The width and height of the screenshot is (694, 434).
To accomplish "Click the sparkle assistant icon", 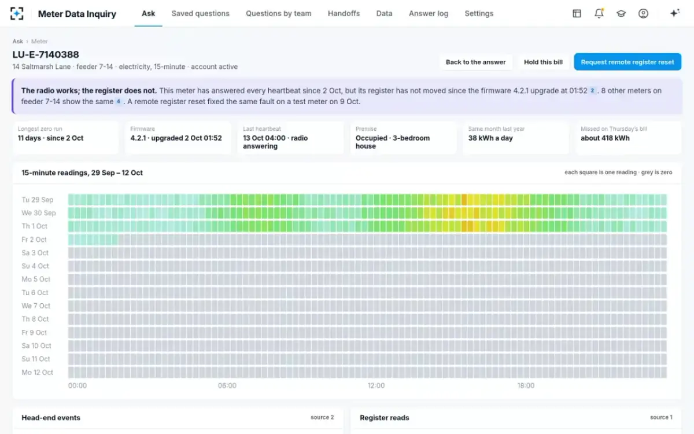I will pos(674,13).
